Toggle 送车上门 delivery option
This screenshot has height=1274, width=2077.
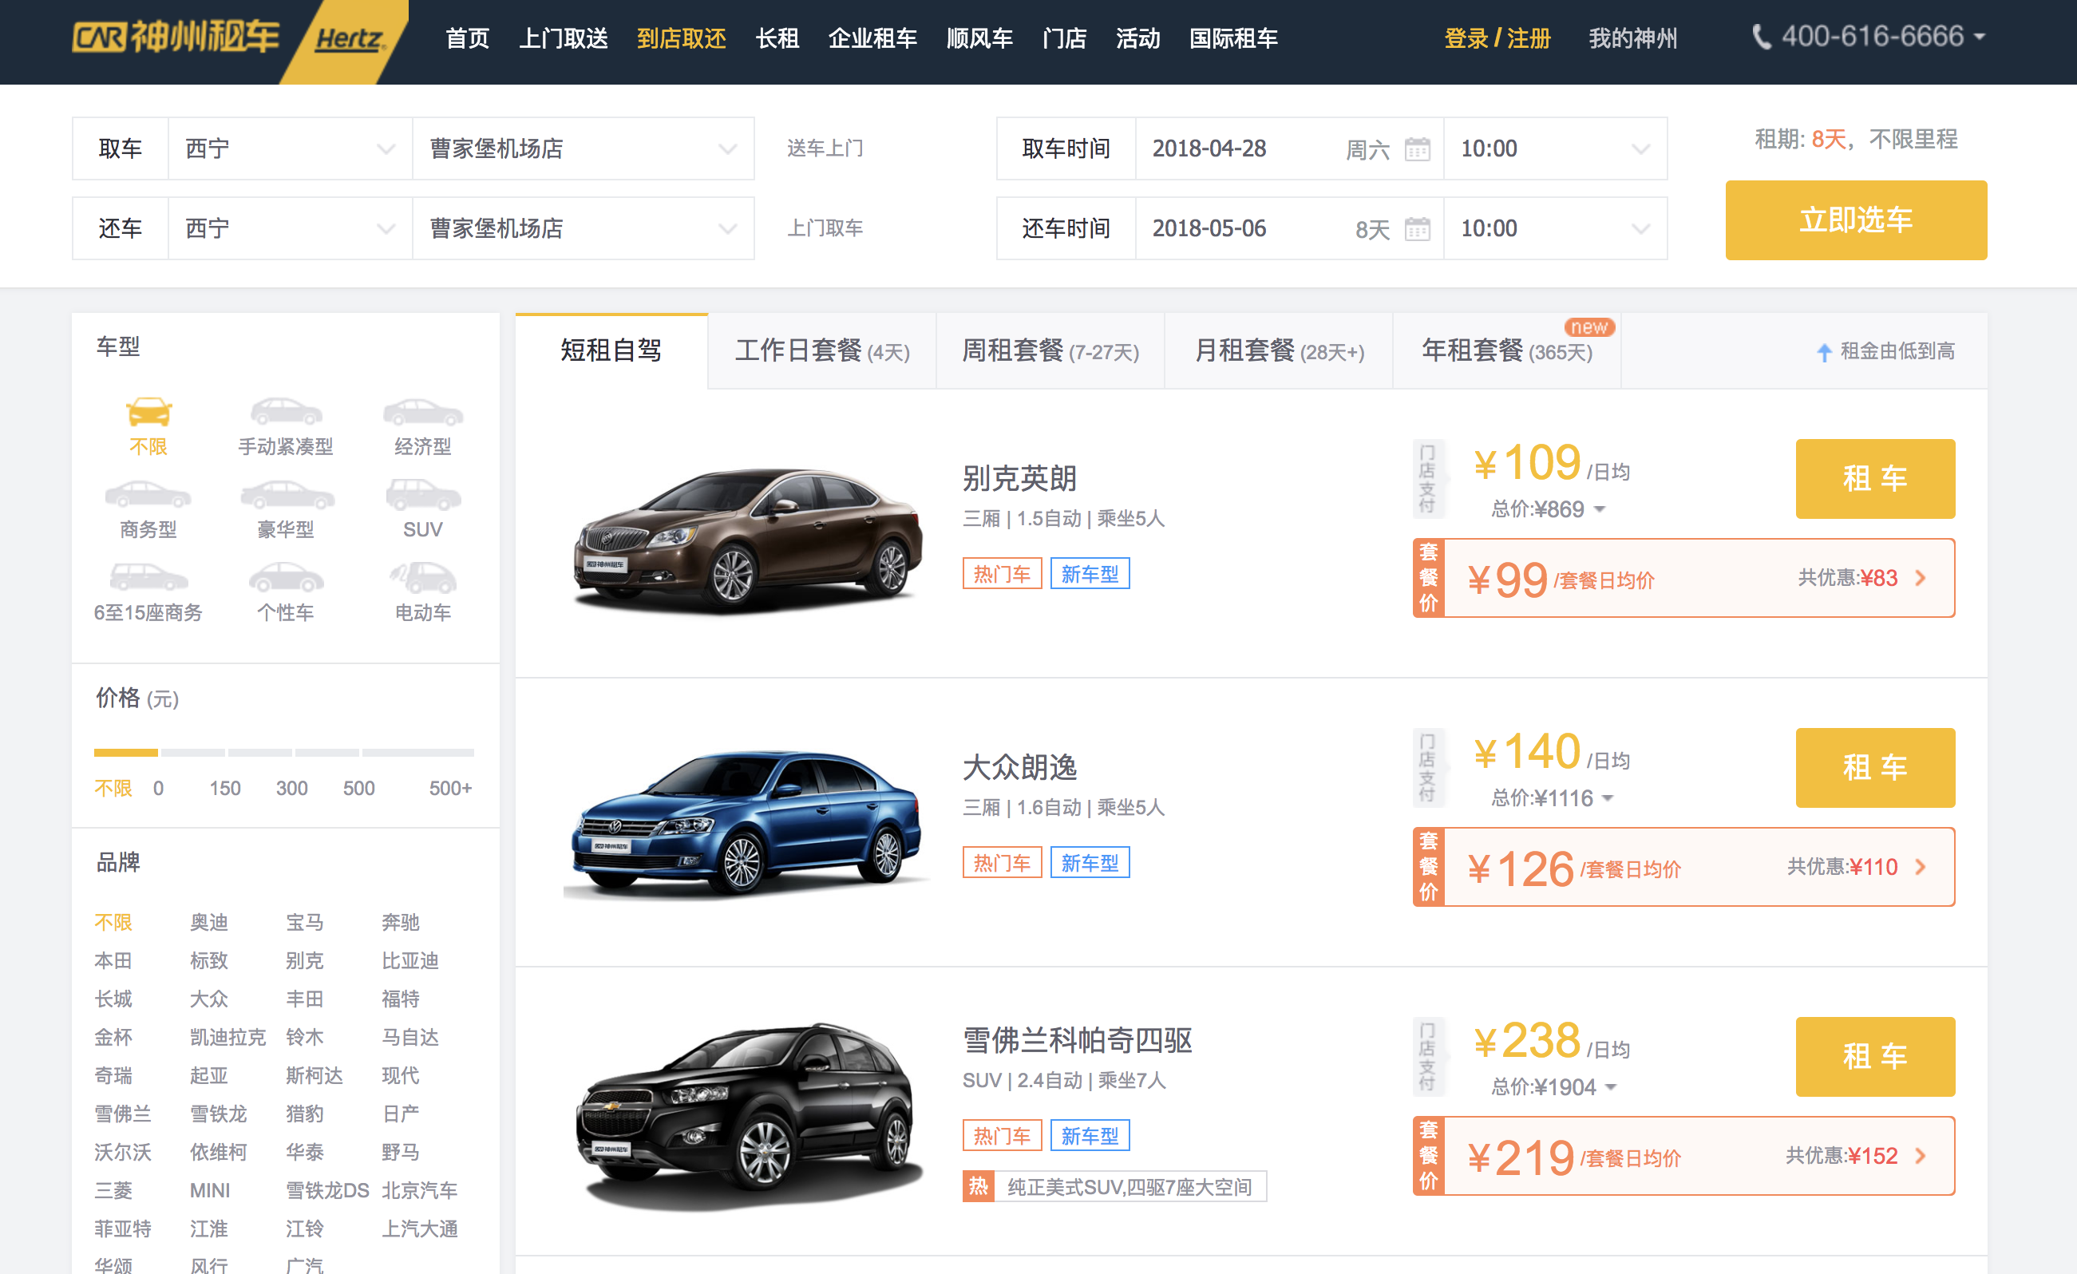825,148
